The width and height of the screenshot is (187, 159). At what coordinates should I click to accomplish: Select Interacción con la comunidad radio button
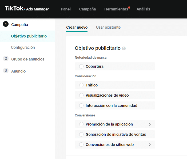81,105
